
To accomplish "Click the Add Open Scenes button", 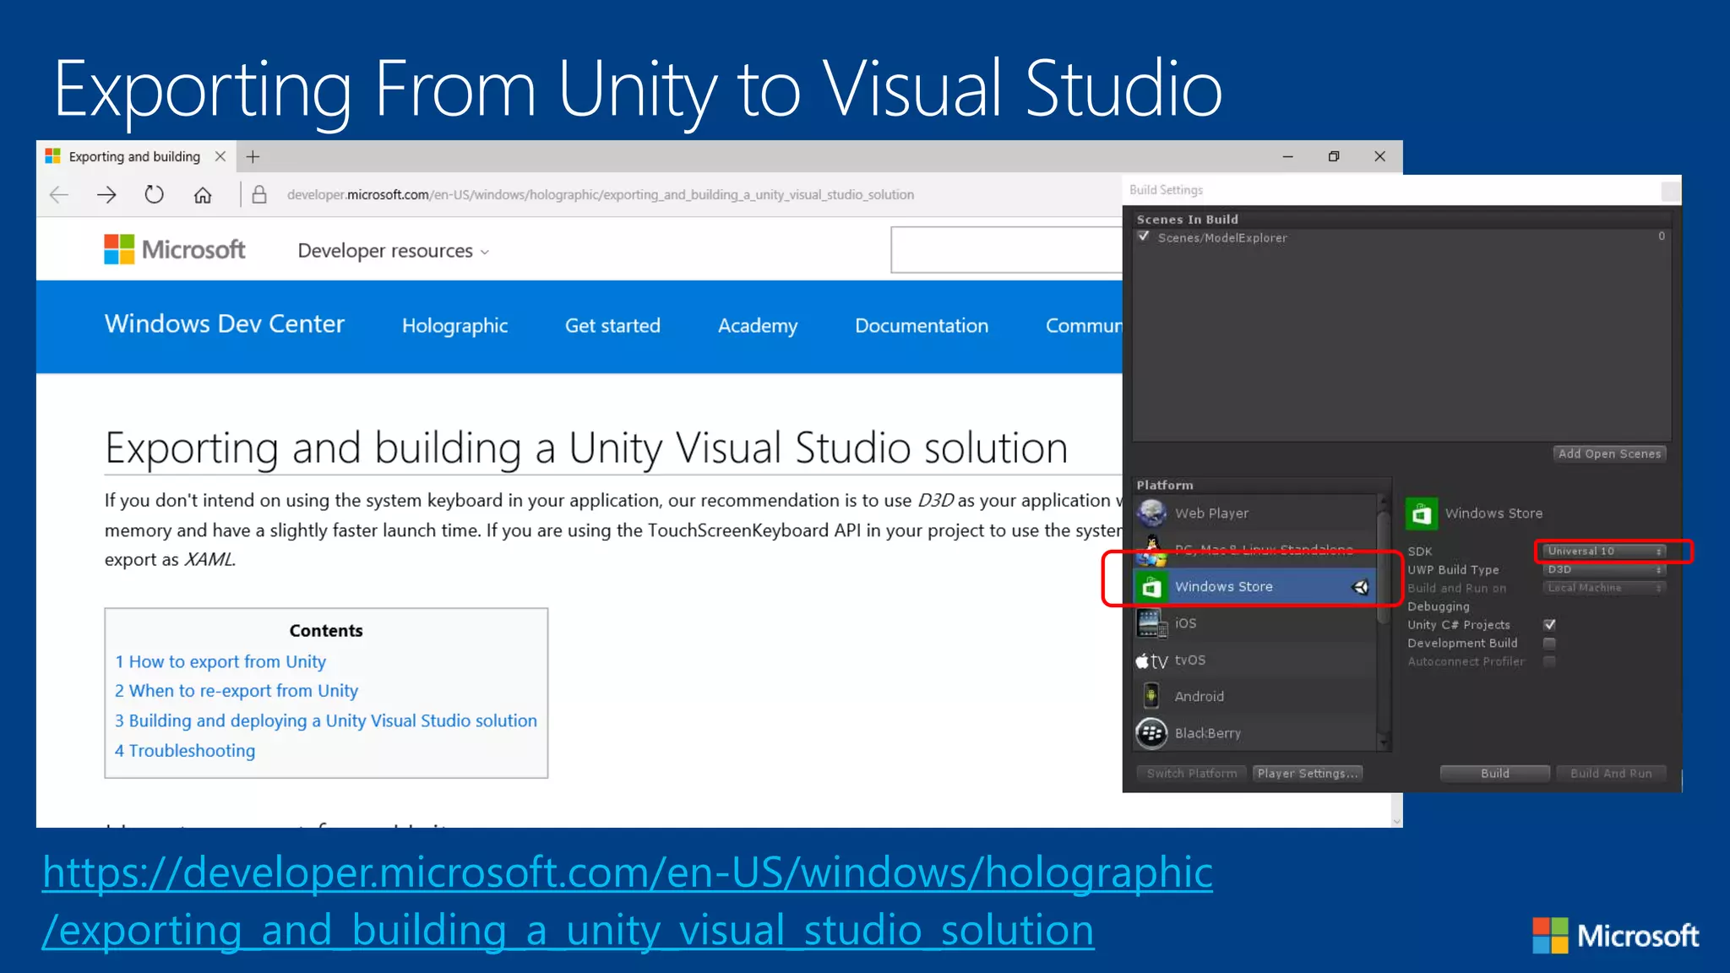I will click(1609, 454).
